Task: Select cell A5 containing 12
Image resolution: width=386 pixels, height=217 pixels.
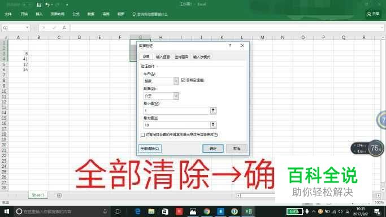Action: pyautogui.click(x=18, y=64)
